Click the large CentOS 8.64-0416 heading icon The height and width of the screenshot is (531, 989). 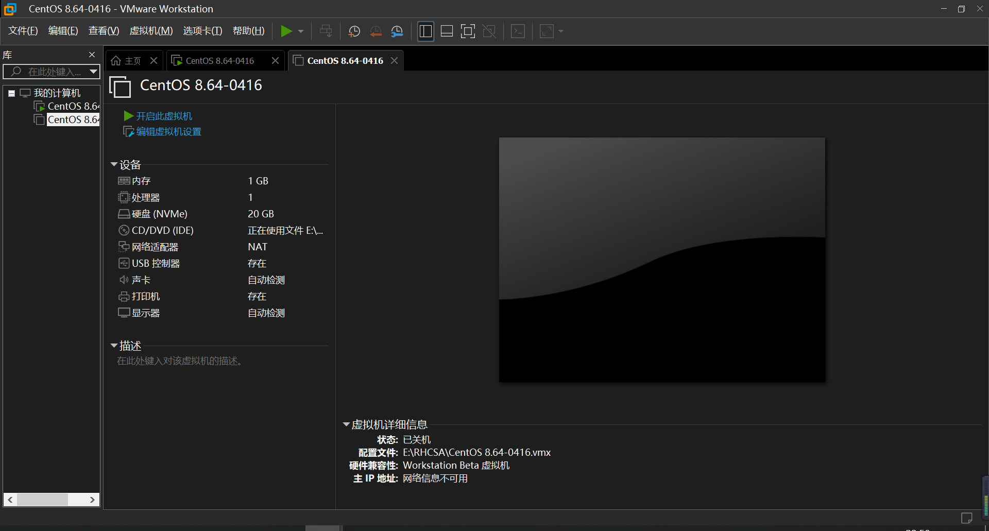click(x=120, y=87)
